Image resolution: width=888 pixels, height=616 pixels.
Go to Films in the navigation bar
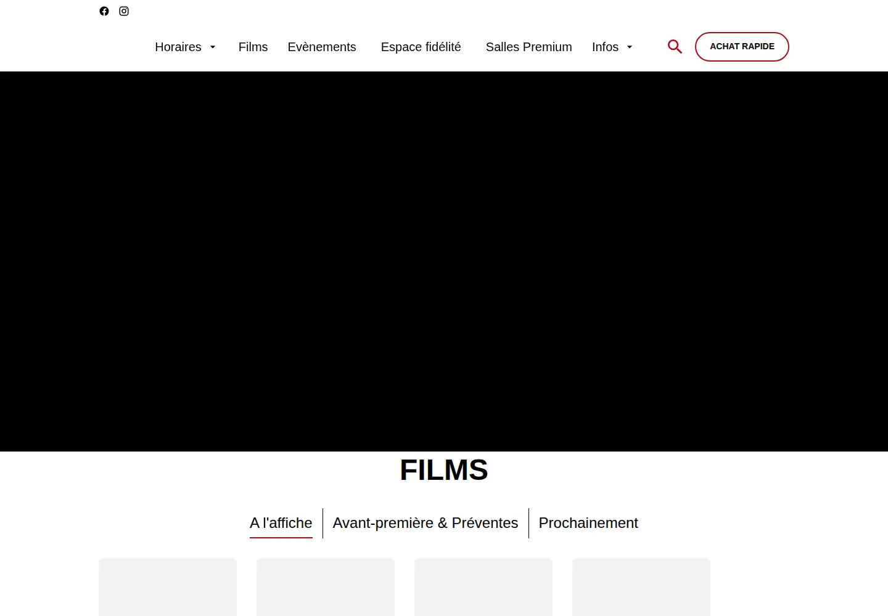coord(253,47)
